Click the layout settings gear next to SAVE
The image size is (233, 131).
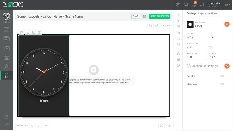tap(145, 16)
